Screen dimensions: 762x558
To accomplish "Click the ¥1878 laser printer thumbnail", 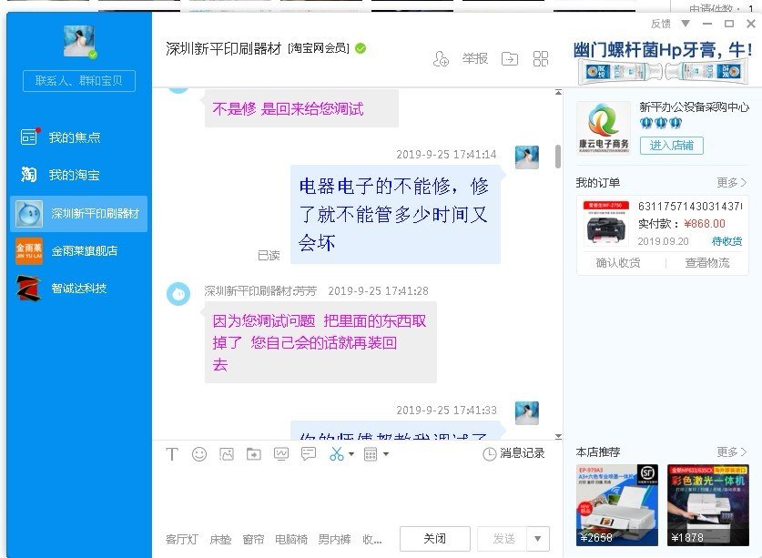I will tap(697, 504).
